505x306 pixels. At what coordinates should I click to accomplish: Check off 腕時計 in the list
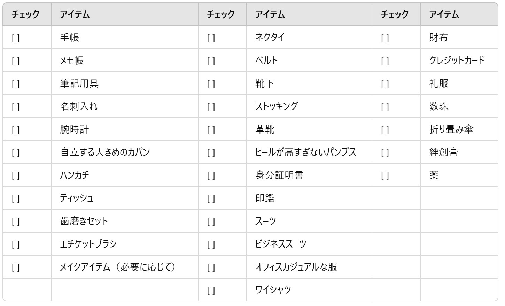click(16, 130)
